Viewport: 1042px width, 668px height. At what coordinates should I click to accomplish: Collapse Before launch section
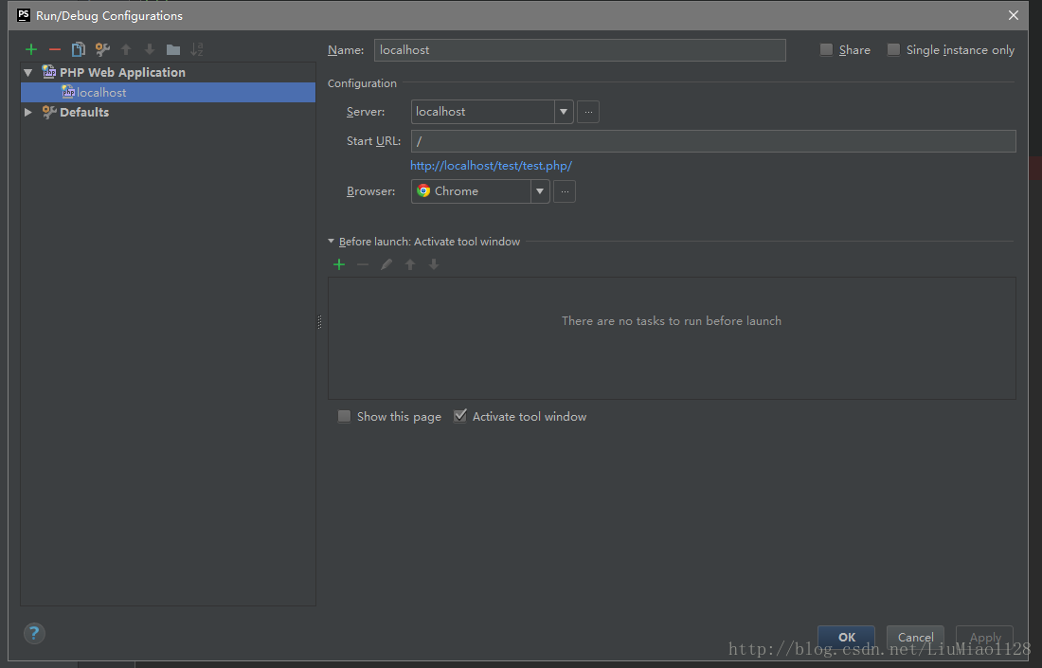pos(331,242)
